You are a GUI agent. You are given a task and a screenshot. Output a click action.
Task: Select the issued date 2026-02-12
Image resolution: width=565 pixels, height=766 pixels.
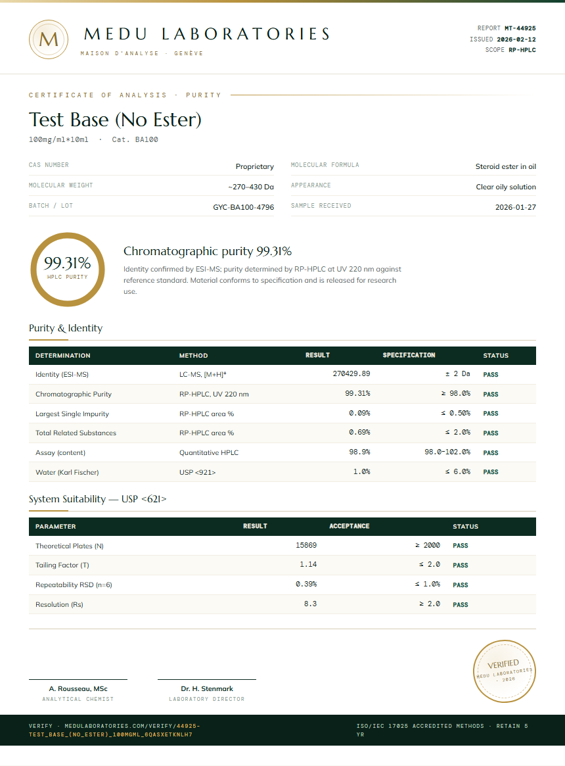516,39
